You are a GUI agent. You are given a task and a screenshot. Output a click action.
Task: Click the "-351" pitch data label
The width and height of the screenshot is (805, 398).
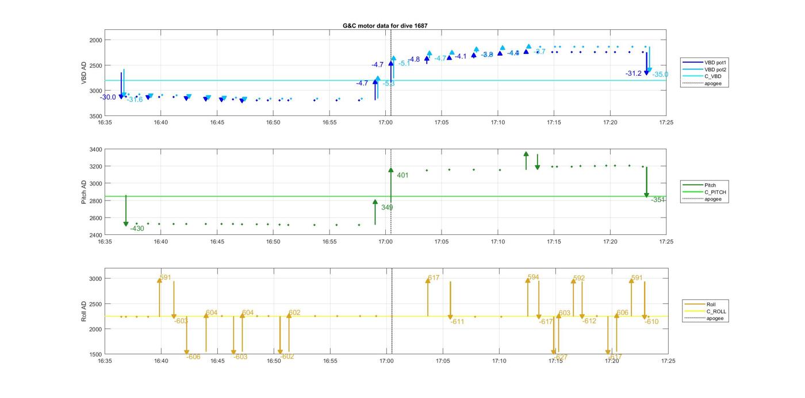tap(658, 200)
